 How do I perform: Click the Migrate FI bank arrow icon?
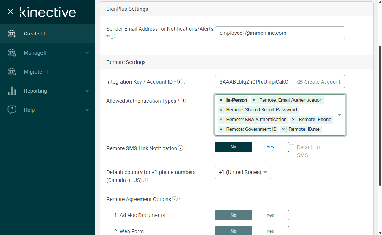pos(12,71)
